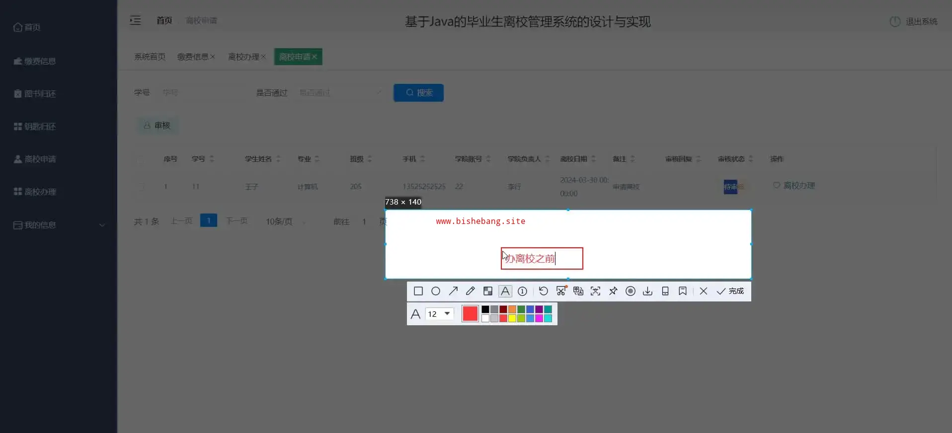Select the rectangle drawing tool
952x433 pixels.
pos(418,291)
